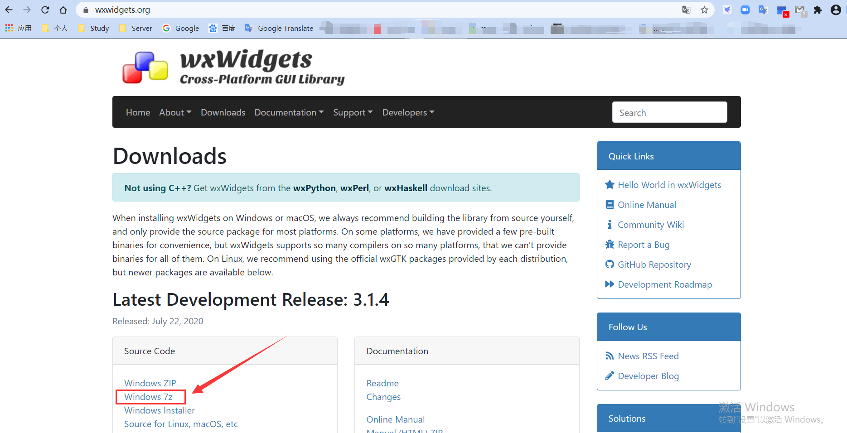The image size is (847, 433).
Task: Open the Extensions puzzle icon
Action: pyautogui.click(x=818, y=10)
